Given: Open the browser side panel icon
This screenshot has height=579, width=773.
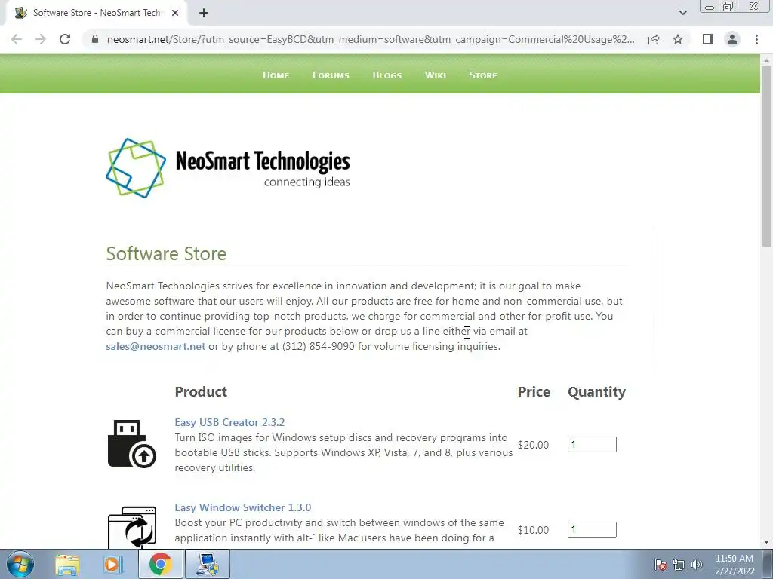Looking at the screenshot, I should [x=708, y=39].
